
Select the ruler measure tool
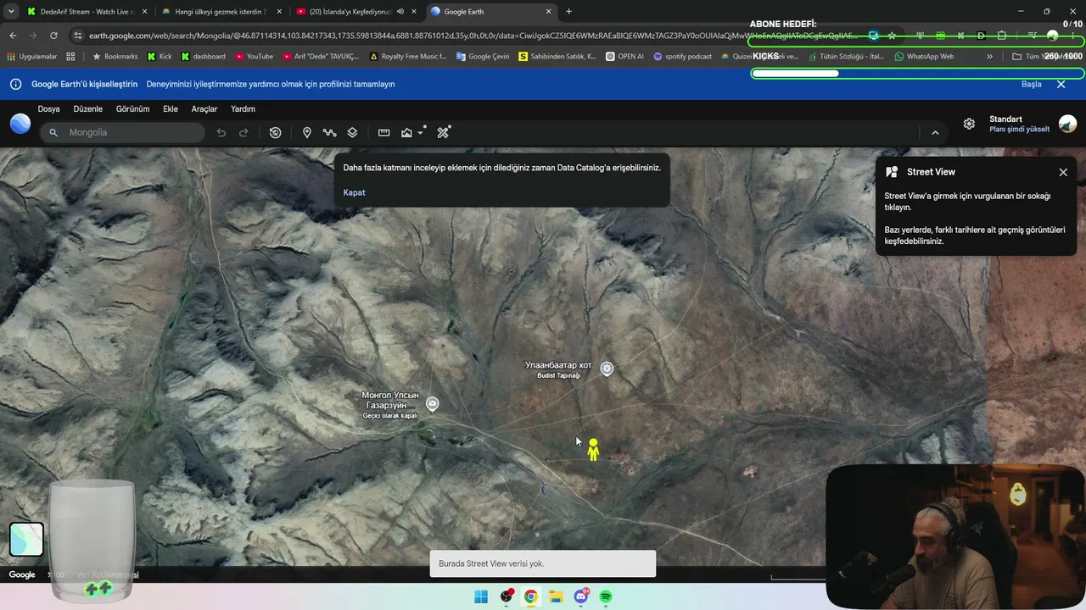click(383, 132)
